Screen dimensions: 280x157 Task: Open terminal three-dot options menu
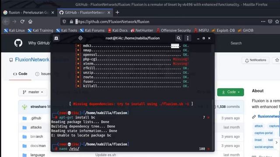(188, 38)
